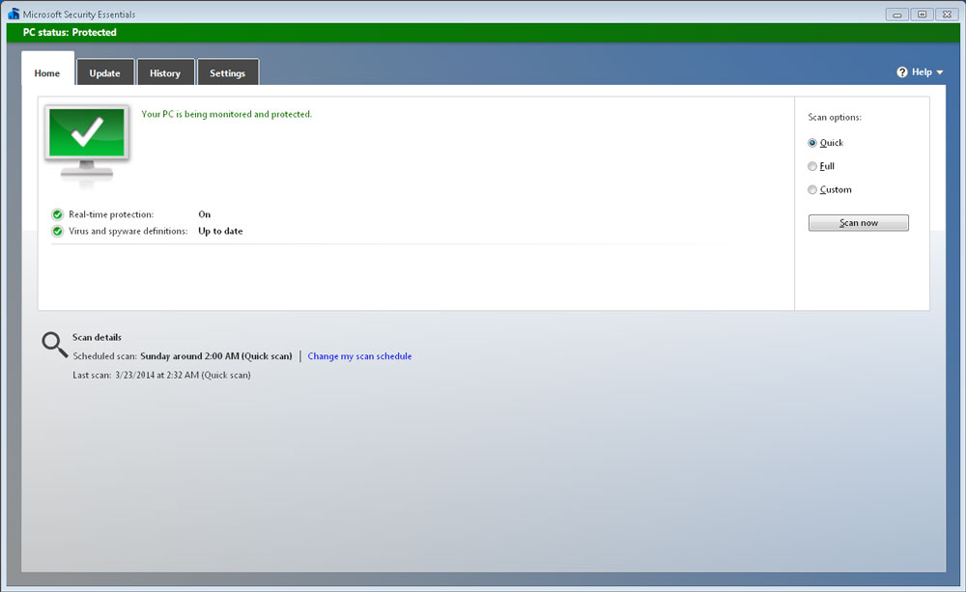Click 'Sunday around 2:00 AM (Quick scan)' text
This screenshot has height=592, width=966.
(216, 356)
